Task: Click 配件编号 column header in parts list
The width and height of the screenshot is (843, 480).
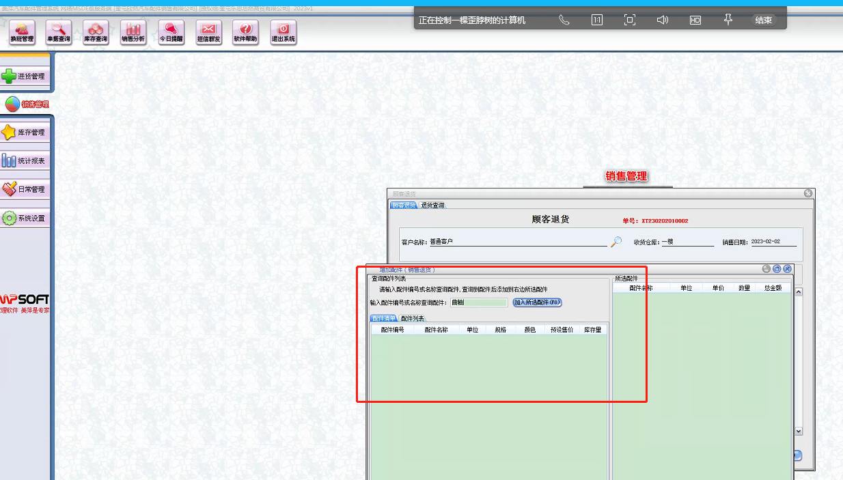Action: tap(392, 330)
